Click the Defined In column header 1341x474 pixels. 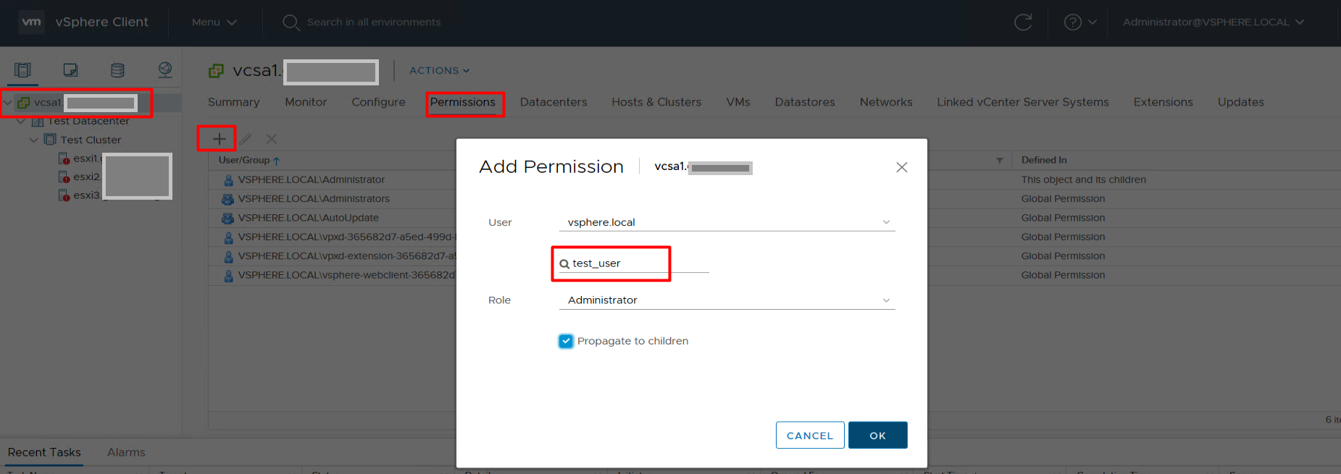click(1044, 160)
